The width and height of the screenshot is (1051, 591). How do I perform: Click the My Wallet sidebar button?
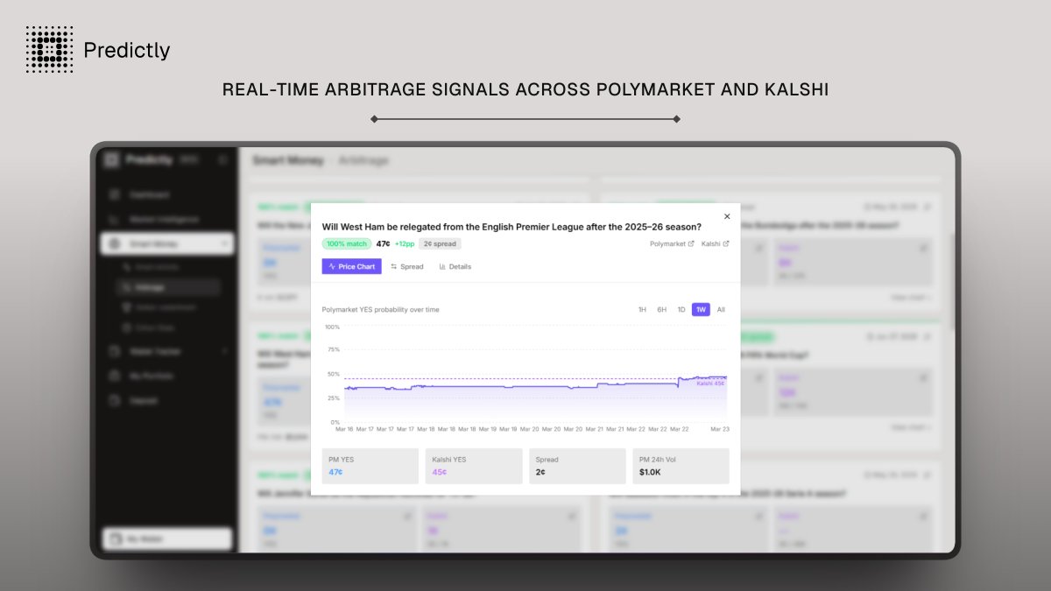[167, 538]
